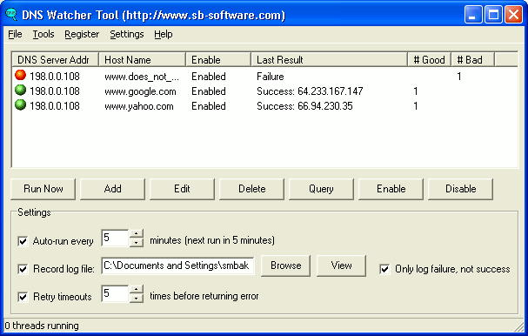Select the www.google.com host name
The image size is (528, 336).
140,91
